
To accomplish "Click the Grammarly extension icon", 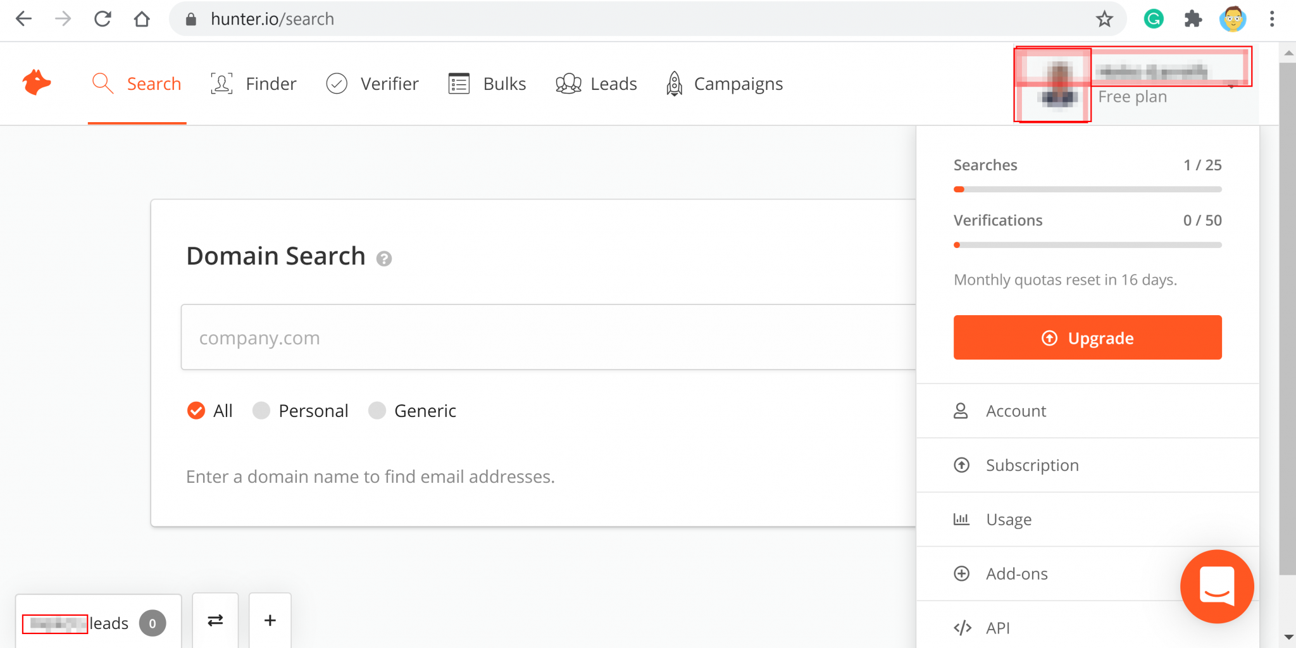I will pos(1154,19).
